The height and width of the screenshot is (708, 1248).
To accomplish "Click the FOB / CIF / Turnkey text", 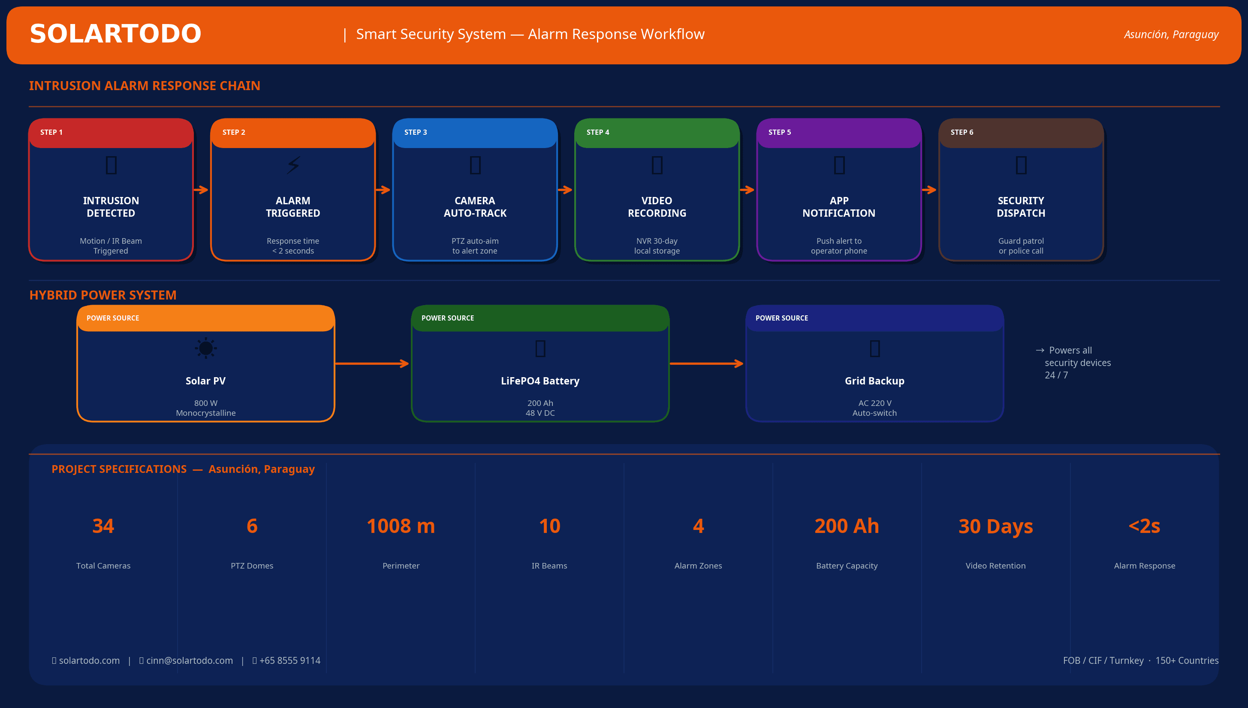I will (x=1103, y=660).
